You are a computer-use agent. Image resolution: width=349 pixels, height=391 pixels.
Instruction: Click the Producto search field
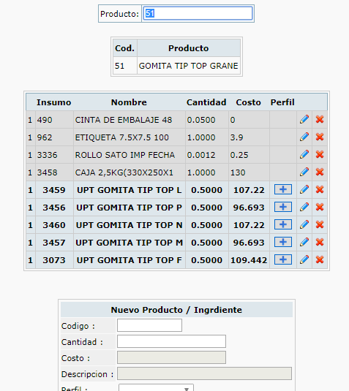click(x=198, y=13)
